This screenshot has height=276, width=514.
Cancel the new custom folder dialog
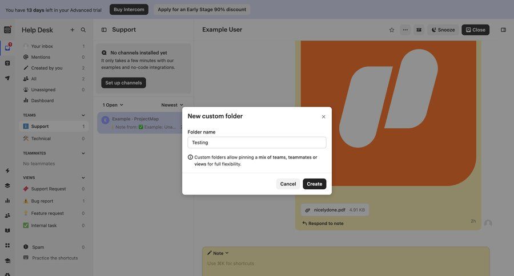(x=288, y=184)
